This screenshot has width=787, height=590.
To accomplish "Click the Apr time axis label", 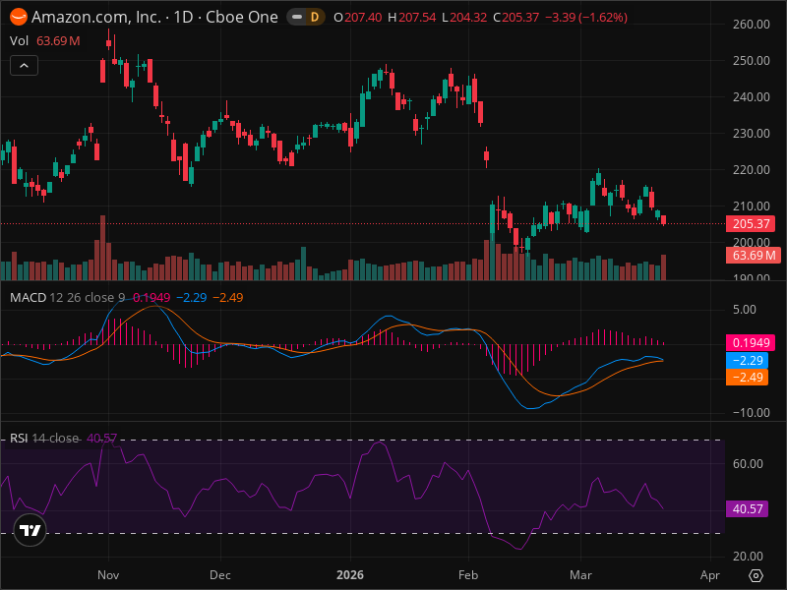I will [x=709, y=575].
